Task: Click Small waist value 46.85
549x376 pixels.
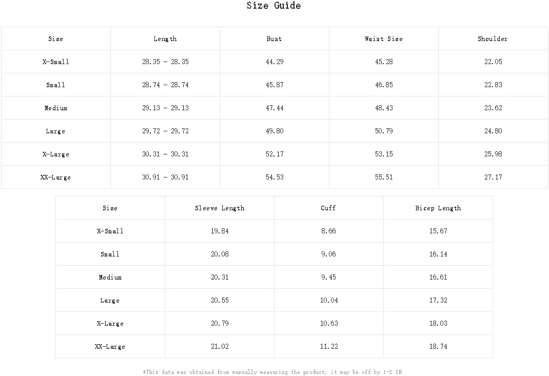Action: (x=384, y=85)
